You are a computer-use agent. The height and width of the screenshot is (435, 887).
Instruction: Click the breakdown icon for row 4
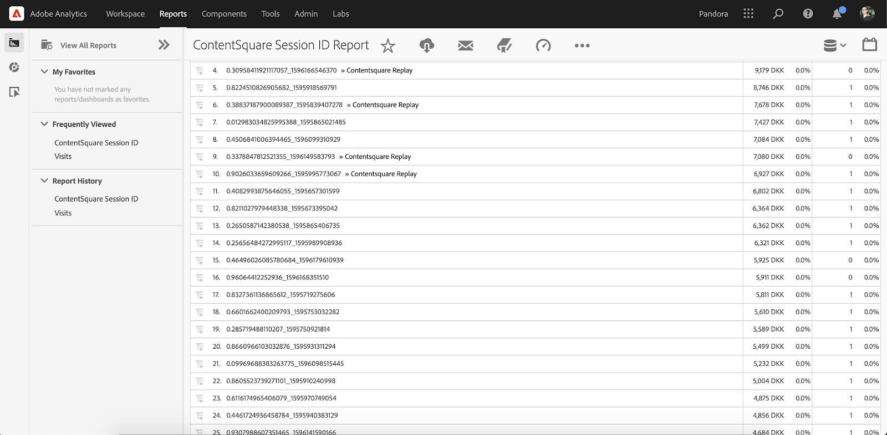pos(200,70)
